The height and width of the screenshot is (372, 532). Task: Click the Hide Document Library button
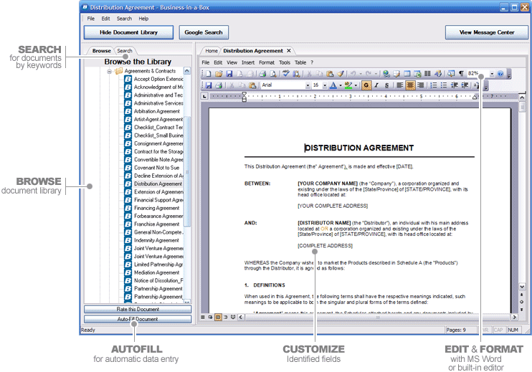[x=128, y=32]
